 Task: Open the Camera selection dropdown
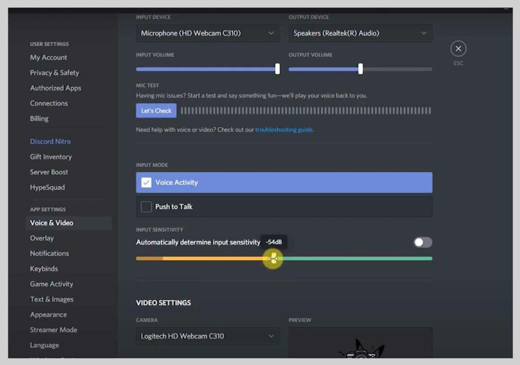pyautogui.click(x=207, y=336)
